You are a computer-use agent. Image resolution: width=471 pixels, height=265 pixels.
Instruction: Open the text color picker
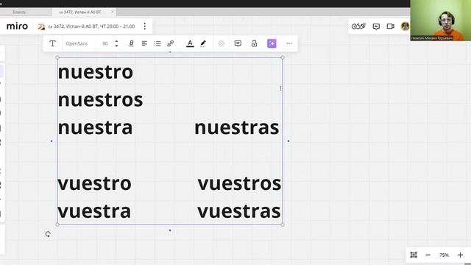coord(190,43)
